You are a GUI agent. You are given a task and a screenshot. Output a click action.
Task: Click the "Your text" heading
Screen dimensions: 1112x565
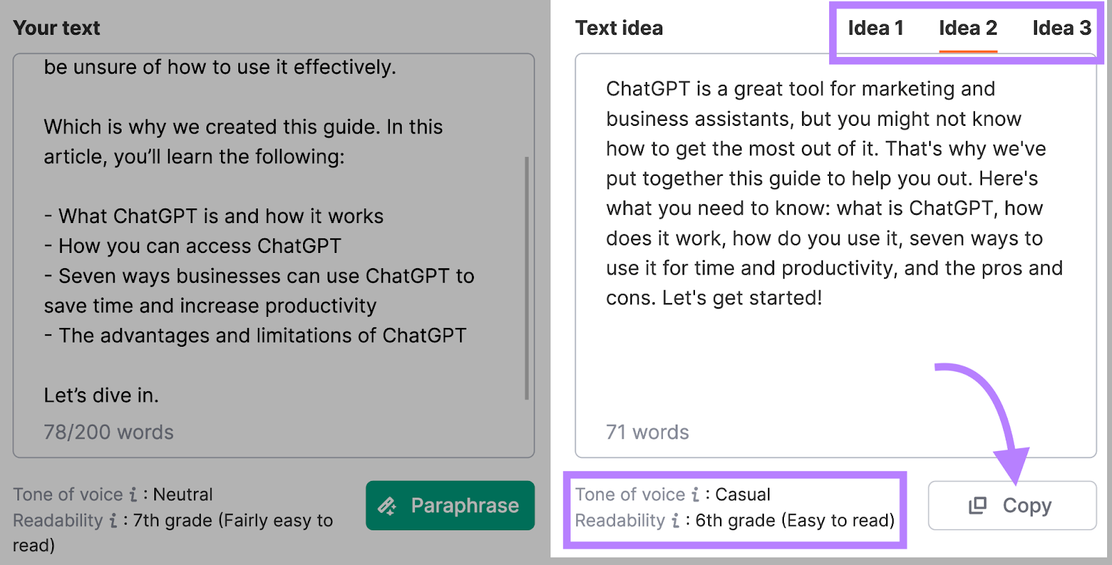click(x=56, y=28)
